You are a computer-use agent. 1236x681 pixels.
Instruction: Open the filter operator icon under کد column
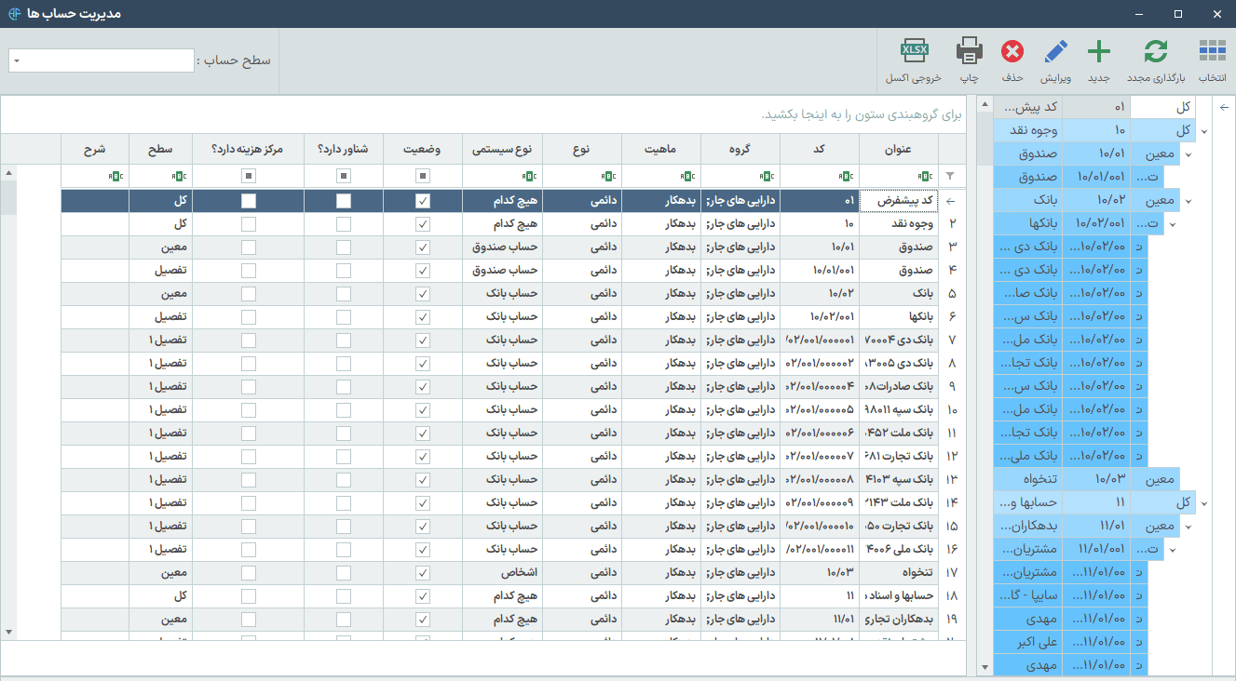(x=846, y=176)
